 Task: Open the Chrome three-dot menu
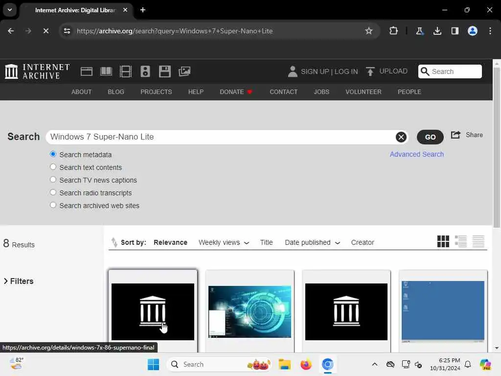490,31
